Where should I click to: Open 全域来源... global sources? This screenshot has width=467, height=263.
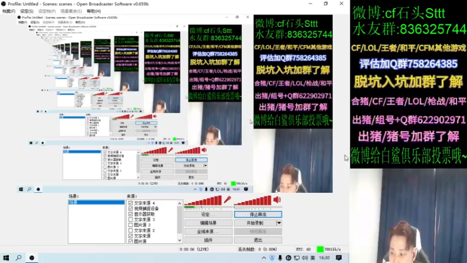pos(208,231)
